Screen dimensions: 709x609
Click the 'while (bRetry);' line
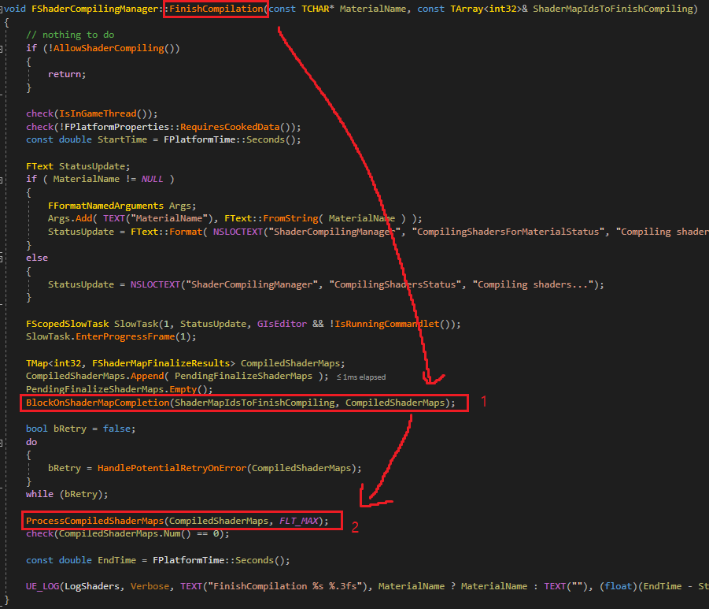click(x=67, y=494)
